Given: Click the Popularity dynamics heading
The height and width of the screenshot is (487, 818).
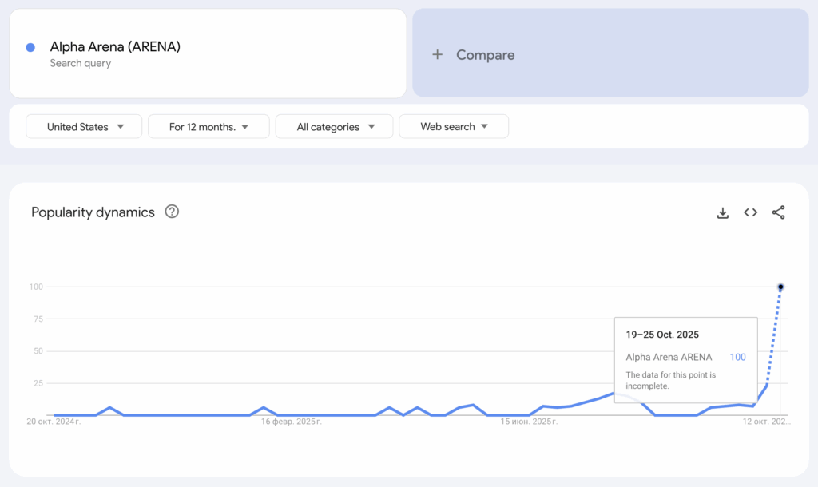Looking at the screenshot, I should (93, 212).
